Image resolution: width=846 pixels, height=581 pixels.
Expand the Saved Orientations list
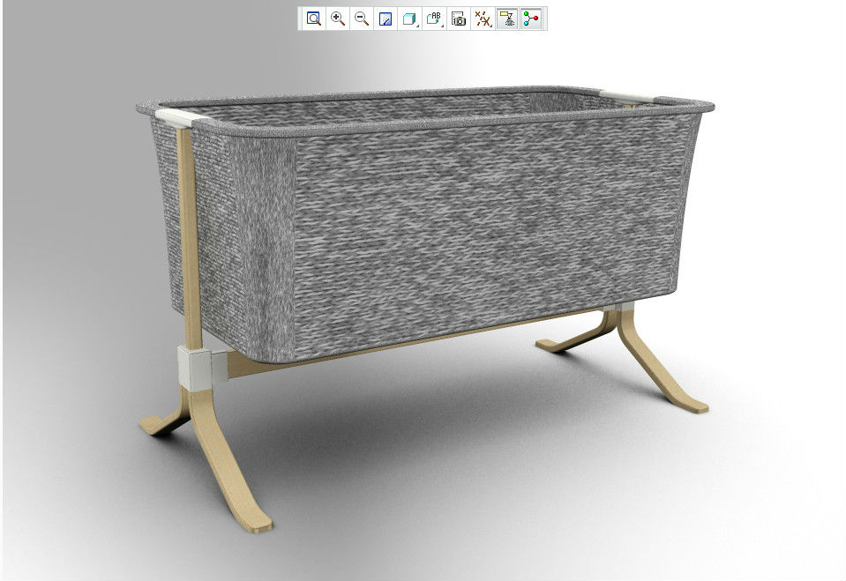434,19
